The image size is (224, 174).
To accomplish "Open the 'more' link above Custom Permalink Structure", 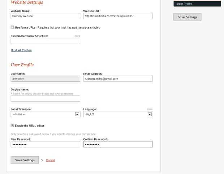I will pyautogui.click(x=77, y=36).
